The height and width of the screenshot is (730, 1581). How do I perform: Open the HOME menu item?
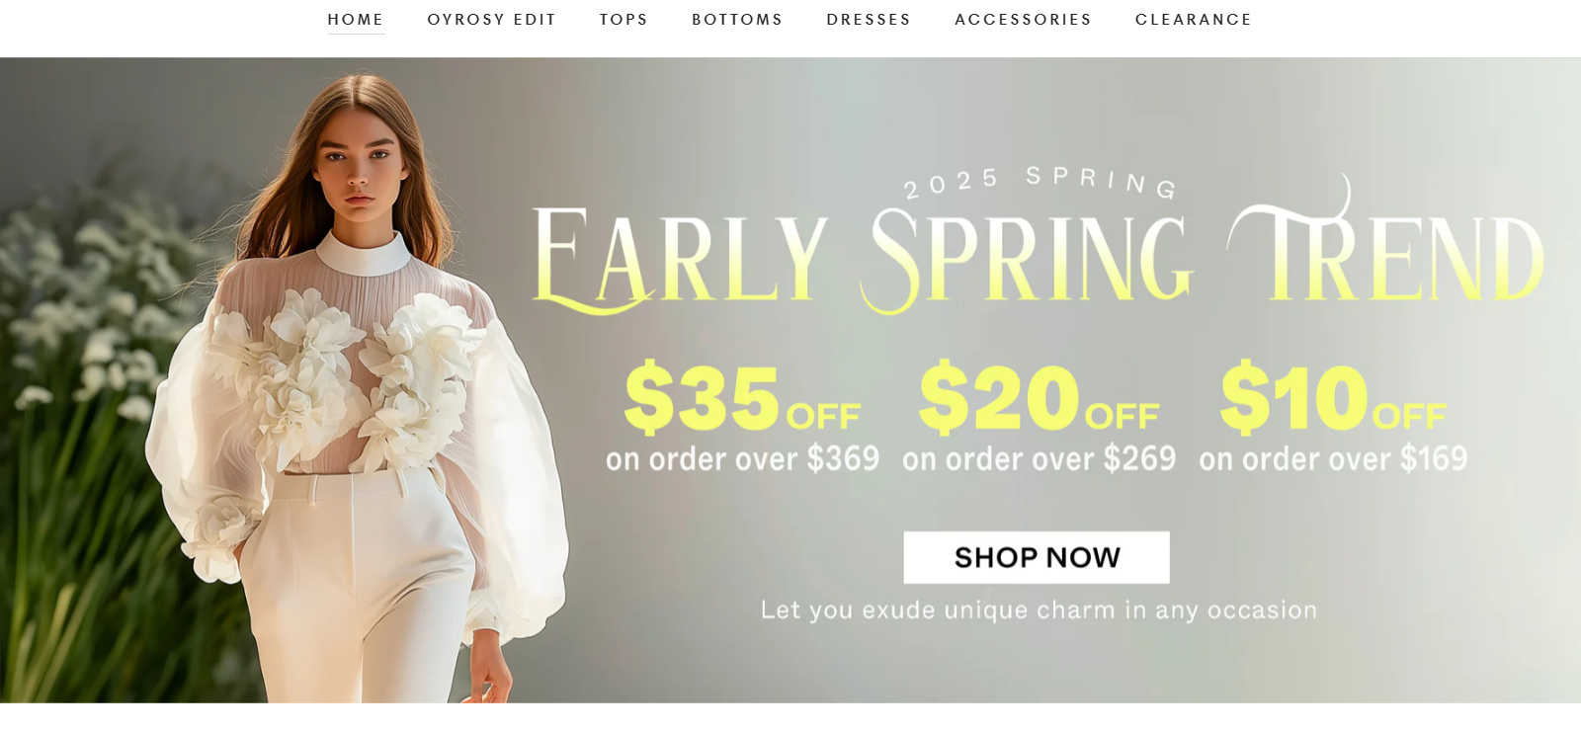point(356,20)
